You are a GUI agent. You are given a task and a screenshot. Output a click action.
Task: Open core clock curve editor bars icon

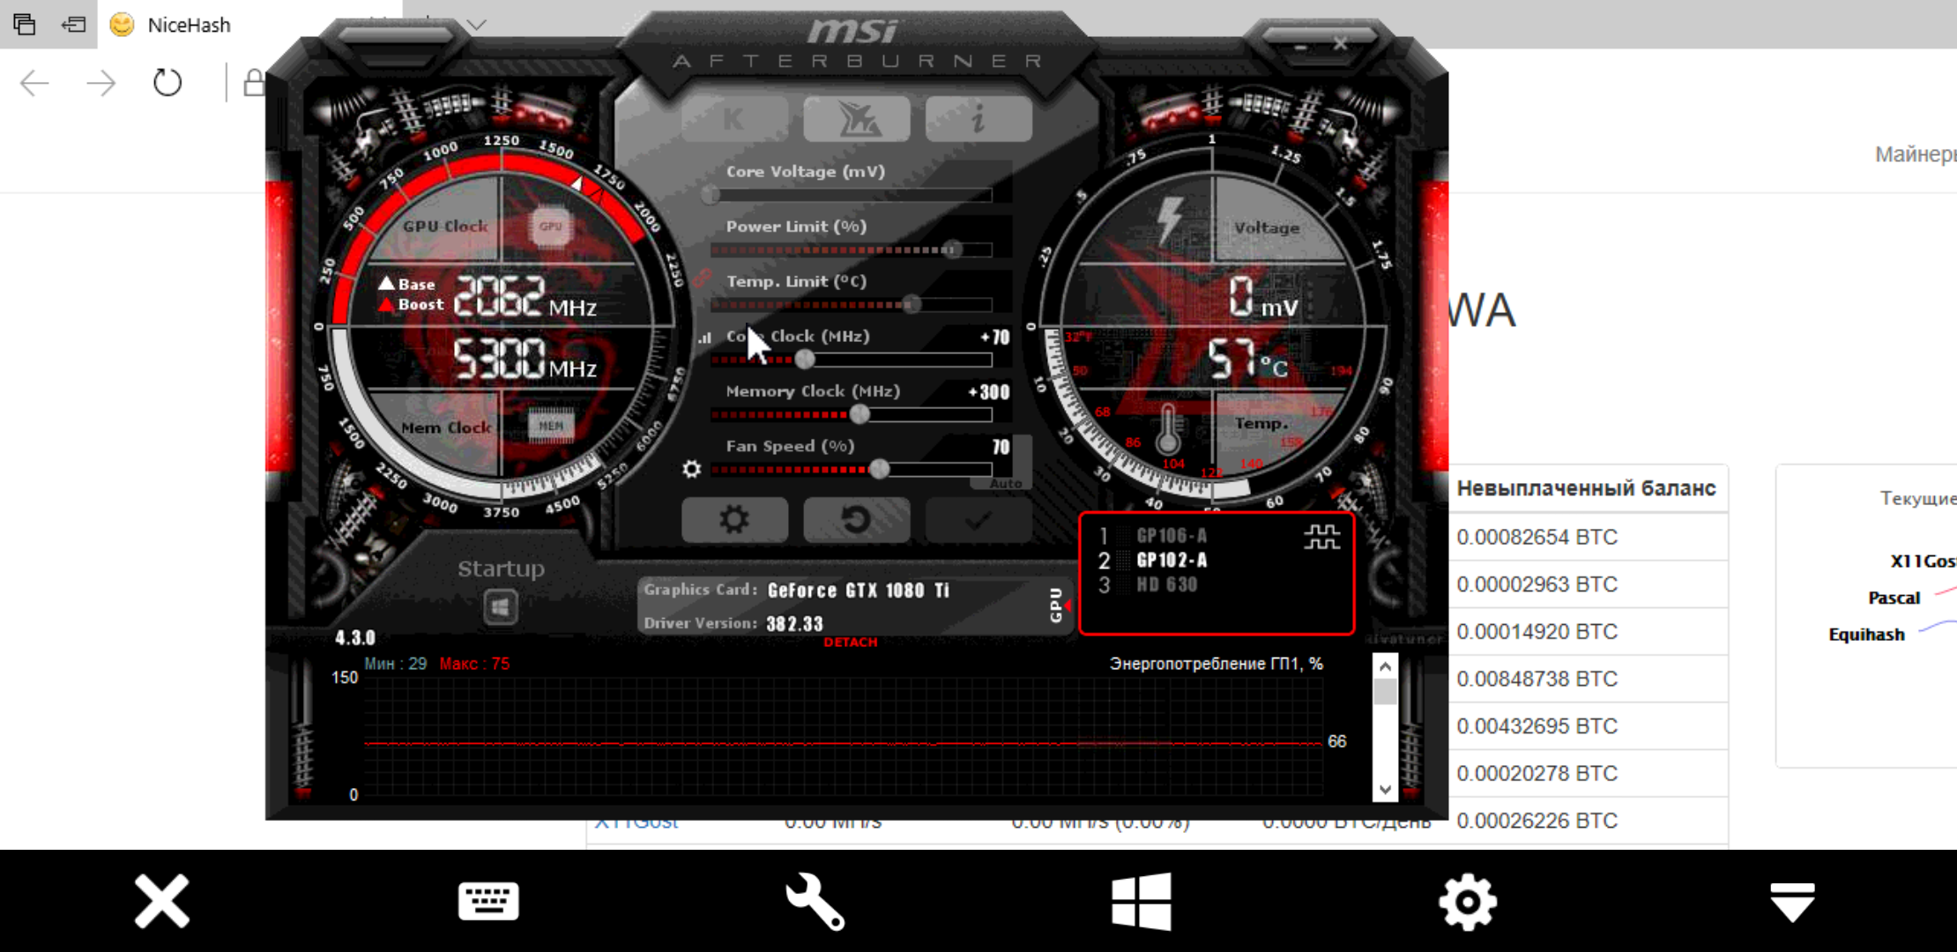(x=704, y=338)
